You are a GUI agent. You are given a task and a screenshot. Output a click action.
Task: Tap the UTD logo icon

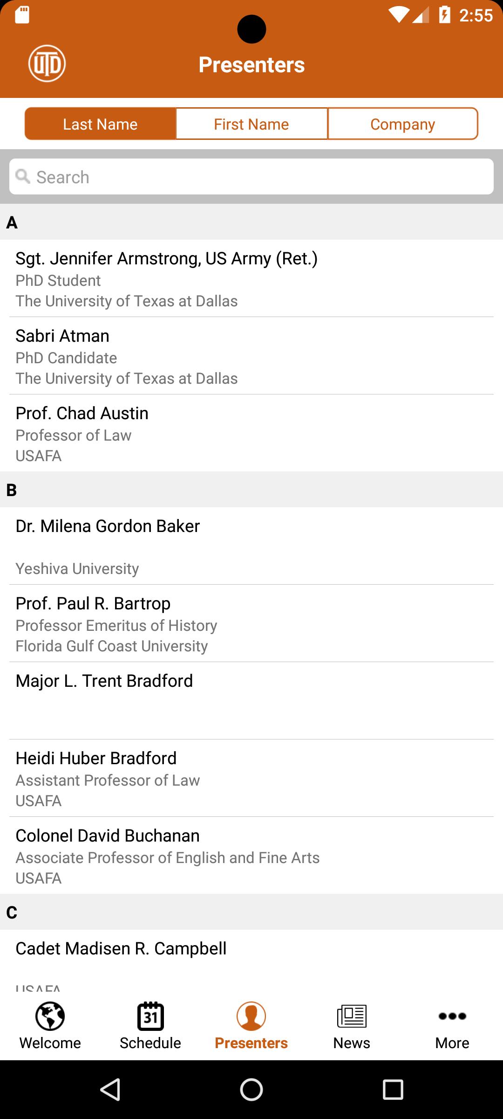(x=47, y=64)
